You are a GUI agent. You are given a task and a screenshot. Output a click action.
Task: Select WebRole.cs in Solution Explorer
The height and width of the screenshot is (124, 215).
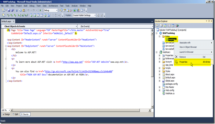(170, 93)
